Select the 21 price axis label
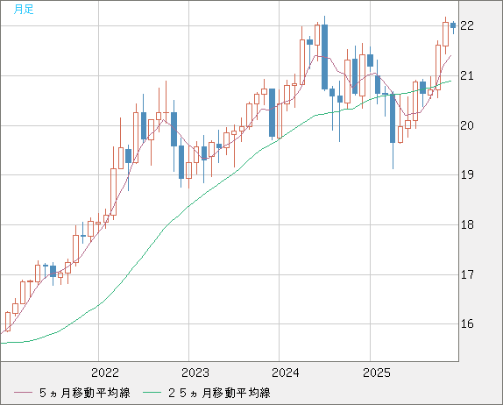This screenshot has height=405, width=503. click(467, 75)
